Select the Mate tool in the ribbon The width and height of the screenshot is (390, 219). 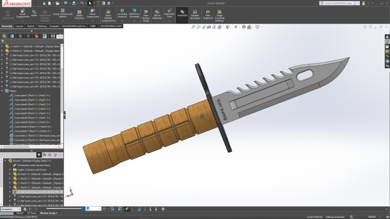34,13
